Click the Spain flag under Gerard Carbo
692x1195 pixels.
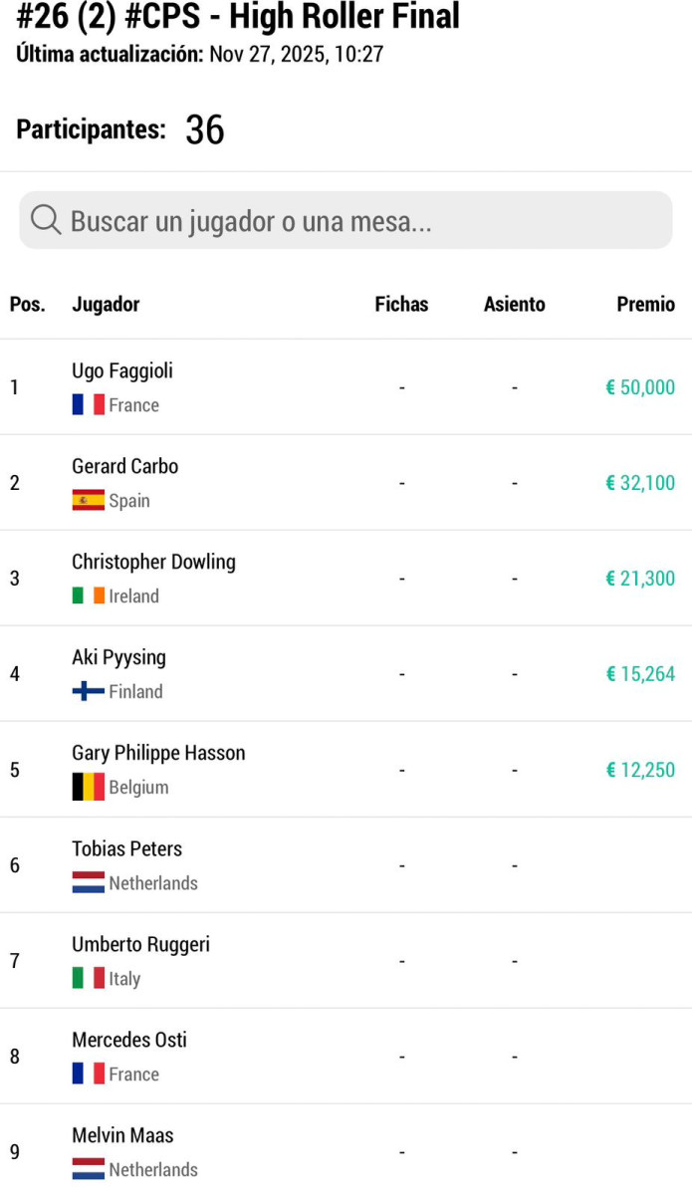point(88,500)
